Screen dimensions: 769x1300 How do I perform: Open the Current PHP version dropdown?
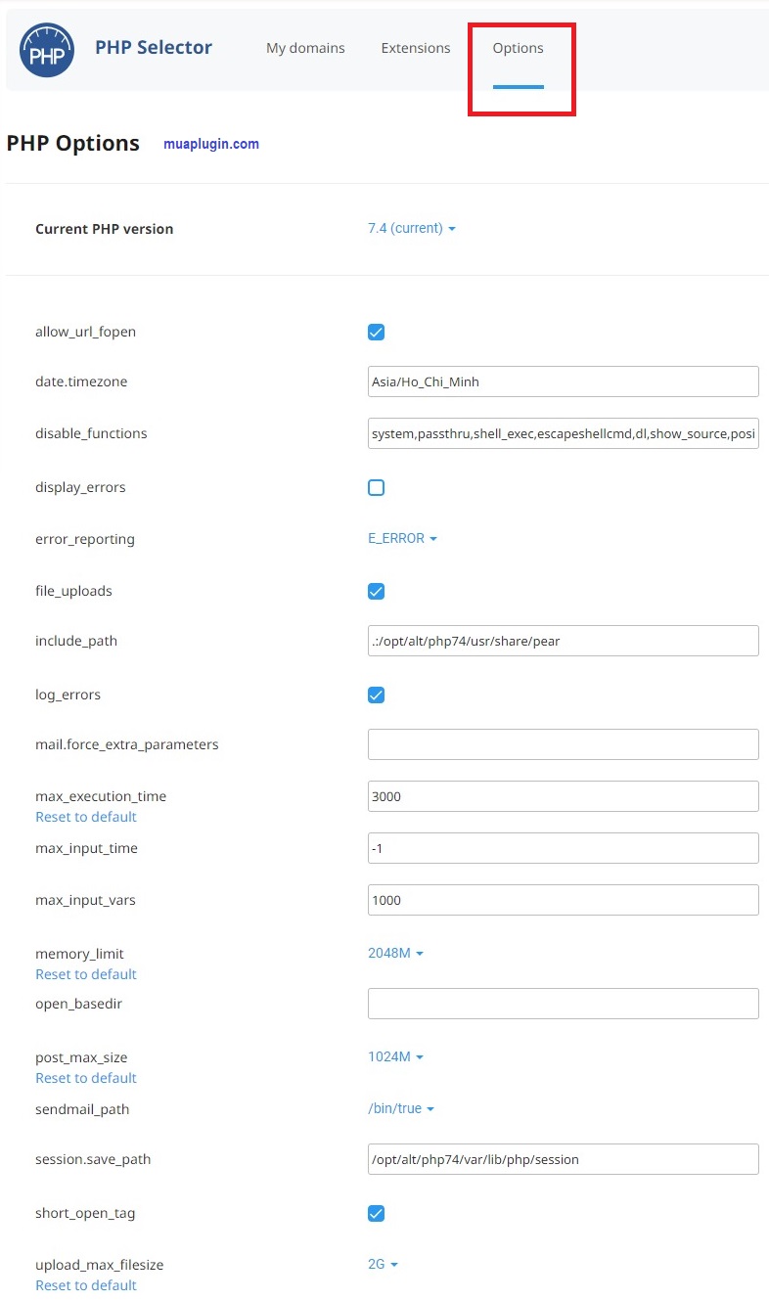click(x=411, y=228)
